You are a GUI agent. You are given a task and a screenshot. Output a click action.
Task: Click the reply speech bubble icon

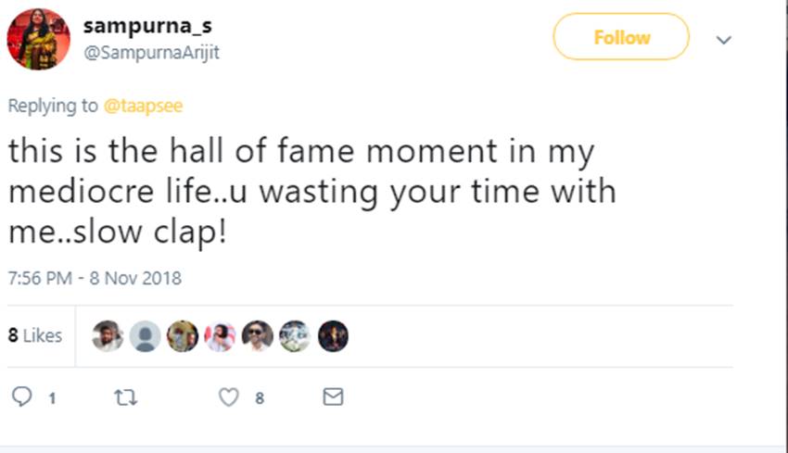point(22,397)
